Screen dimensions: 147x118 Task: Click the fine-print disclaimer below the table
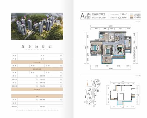(x=37, y=110)
